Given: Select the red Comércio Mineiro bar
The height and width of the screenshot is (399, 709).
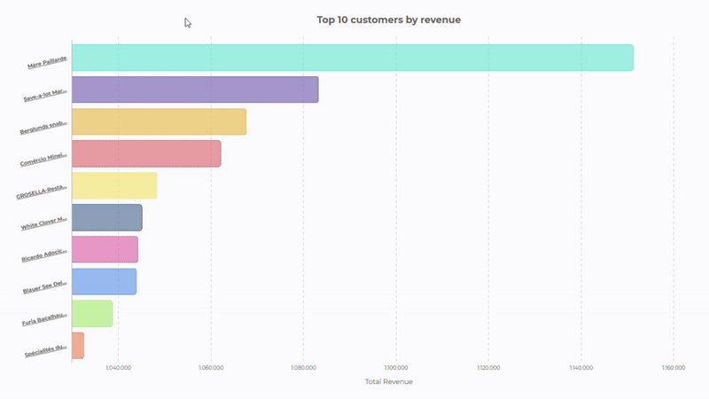Looking at the screenshot, I should coord(145,153).
